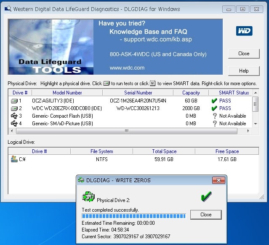Screen dimensions: 269x245
Task: Dismiss the Write Zeros dialog with the red X
Action: 218,180
